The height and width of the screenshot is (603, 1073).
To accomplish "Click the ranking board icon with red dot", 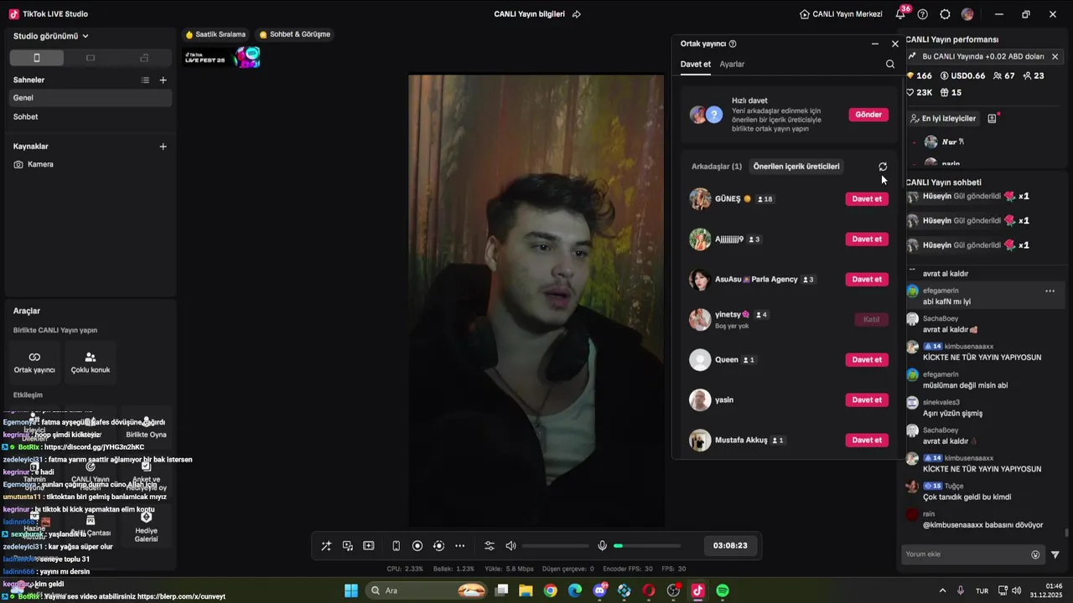I will pos(993,119).
